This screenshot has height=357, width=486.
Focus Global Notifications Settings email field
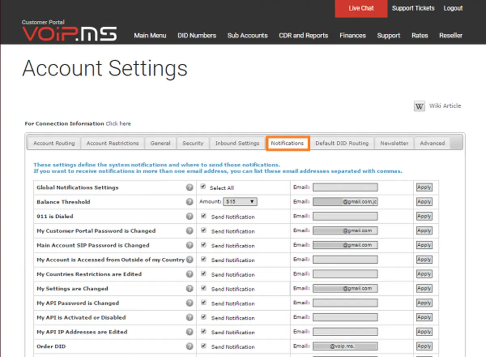point(345,187)
